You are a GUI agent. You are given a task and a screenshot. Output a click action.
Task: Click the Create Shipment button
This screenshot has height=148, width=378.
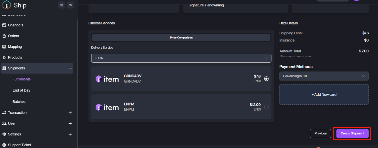coord(352,133)
